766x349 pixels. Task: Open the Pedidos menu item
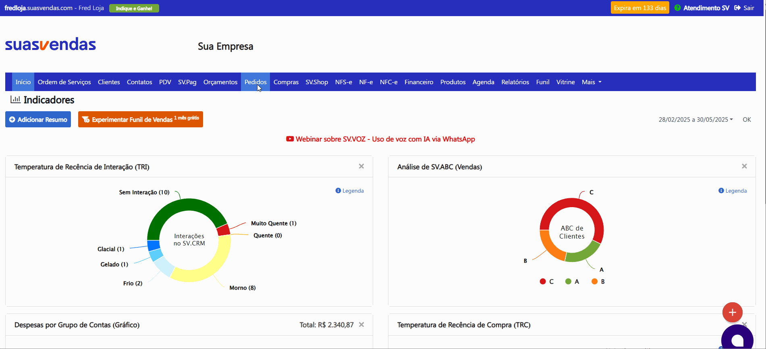[x=255, y=82]
